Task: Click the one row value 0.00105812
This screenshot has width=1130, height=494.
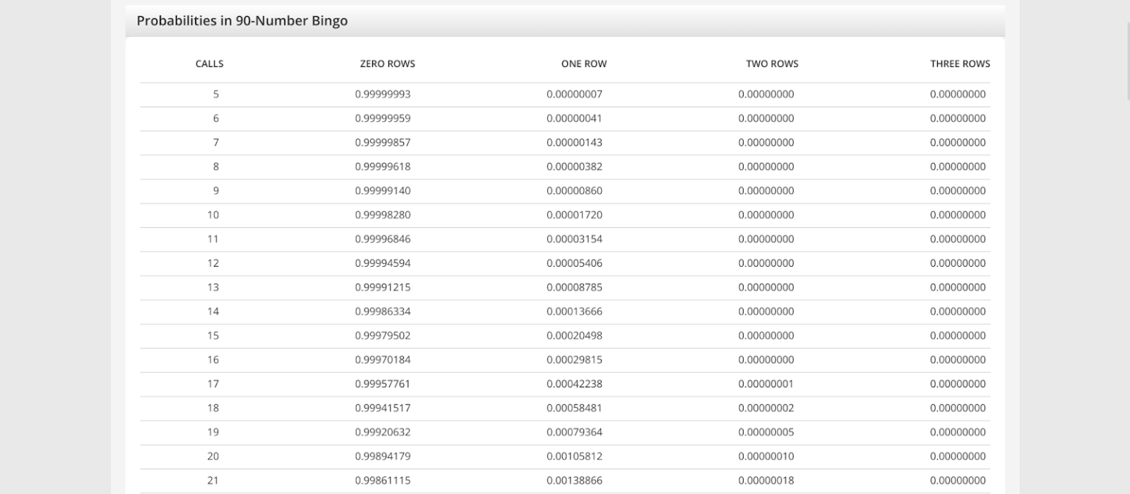Action: [574, 456]
